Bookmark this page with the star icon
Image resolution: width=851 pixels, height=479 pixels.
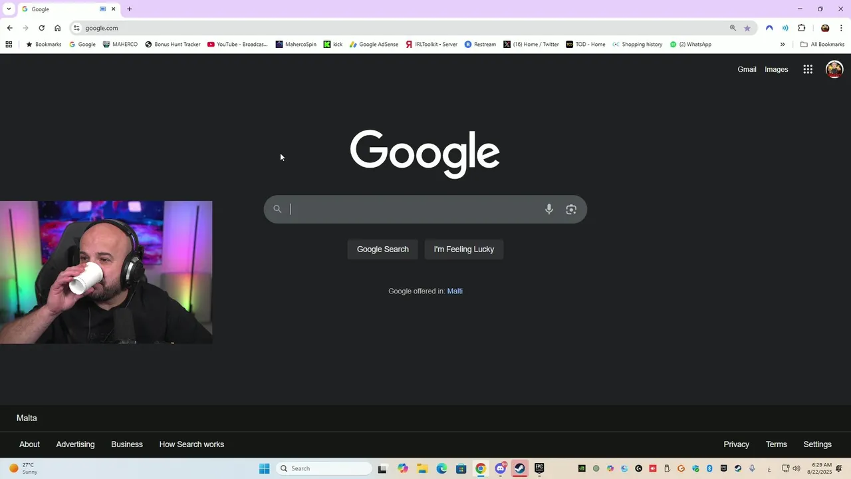coord(747,28)
